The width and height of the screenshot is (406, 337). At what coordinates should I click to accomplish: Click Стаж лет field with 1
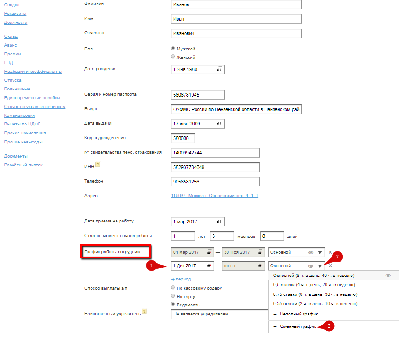[183, 236]
